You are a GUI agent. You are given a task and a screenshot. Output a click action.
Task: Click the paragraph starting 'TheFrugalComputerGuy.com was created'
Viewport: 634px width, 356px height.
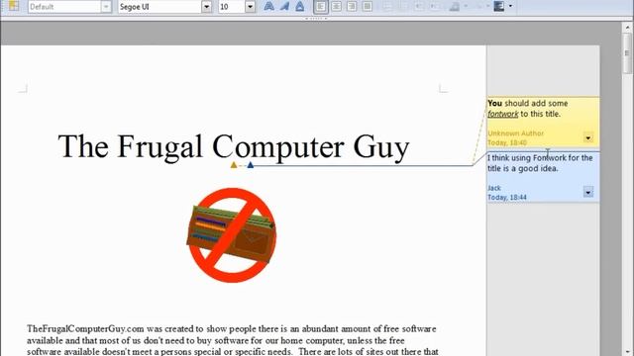[x=233, y=340]
